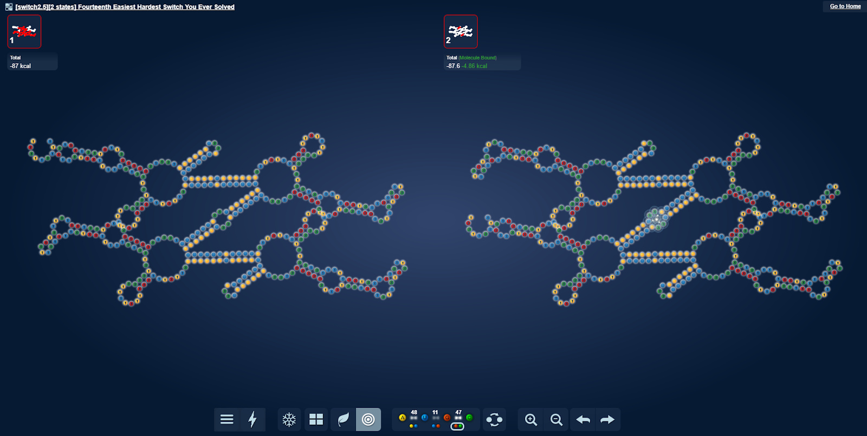Zoom out with the magnifier minus

coord(556,419)
